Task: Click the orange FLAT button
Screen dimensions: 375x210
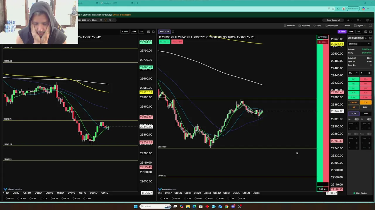Action: click(x=366, y=102)
